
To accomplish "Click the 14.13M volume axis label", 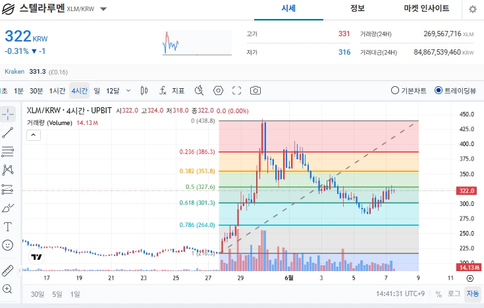I will click(x=469, y=267).
